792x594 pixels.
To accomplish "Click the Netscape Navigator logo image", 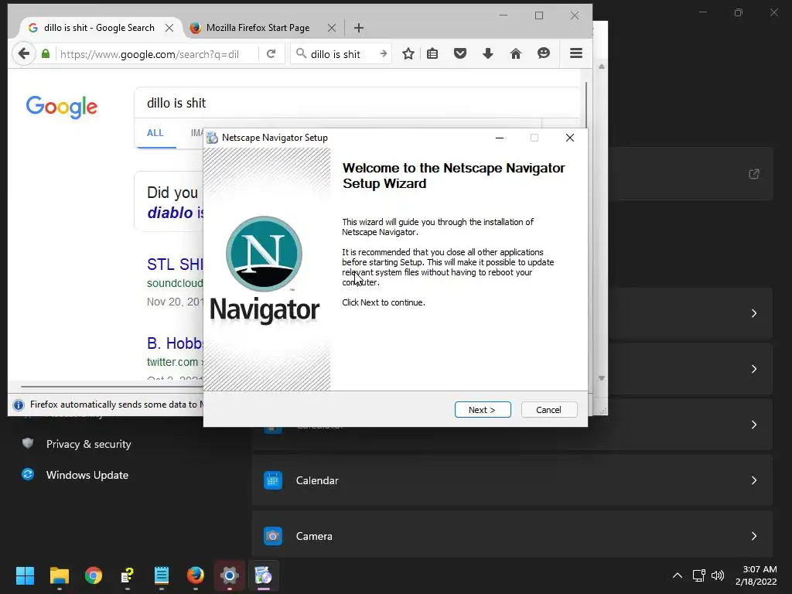I will pos(265,254).
